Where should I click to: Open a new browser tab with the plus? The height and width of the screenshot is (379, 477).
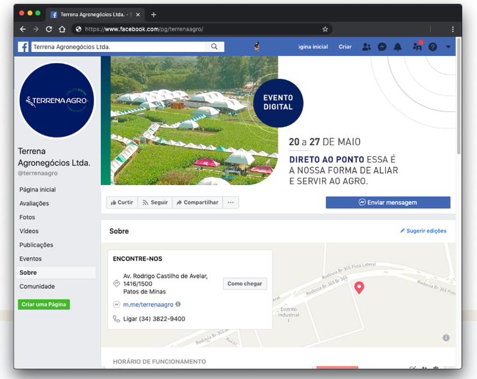(154, 15)
